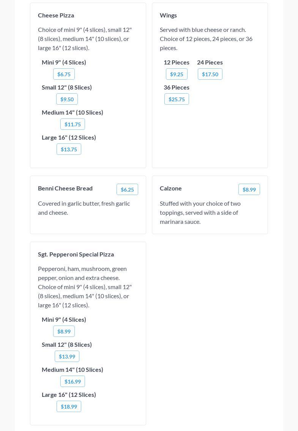Click the Calzone description text
The image size is (298, 431).
point(200,212)
